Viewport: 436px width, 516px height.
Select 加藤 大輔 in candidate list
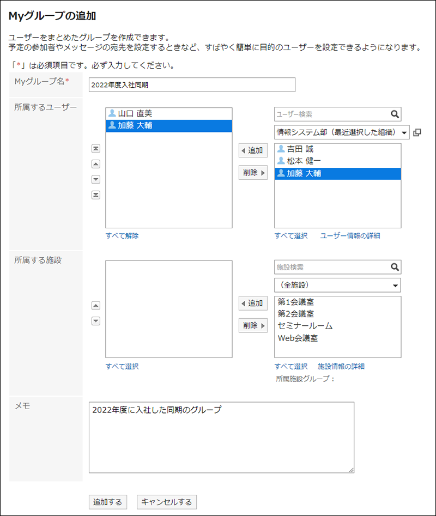(x=337, y=173)
